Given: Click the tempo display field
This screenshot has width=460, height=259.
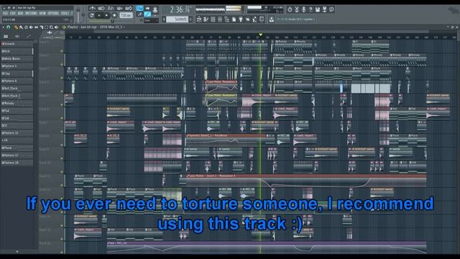Looking at the screenshot, I should 126,15.
